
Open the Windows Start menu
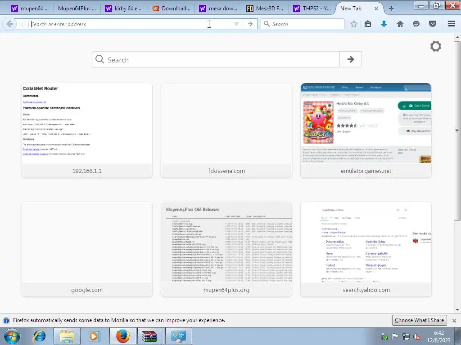tap(12, 336)
